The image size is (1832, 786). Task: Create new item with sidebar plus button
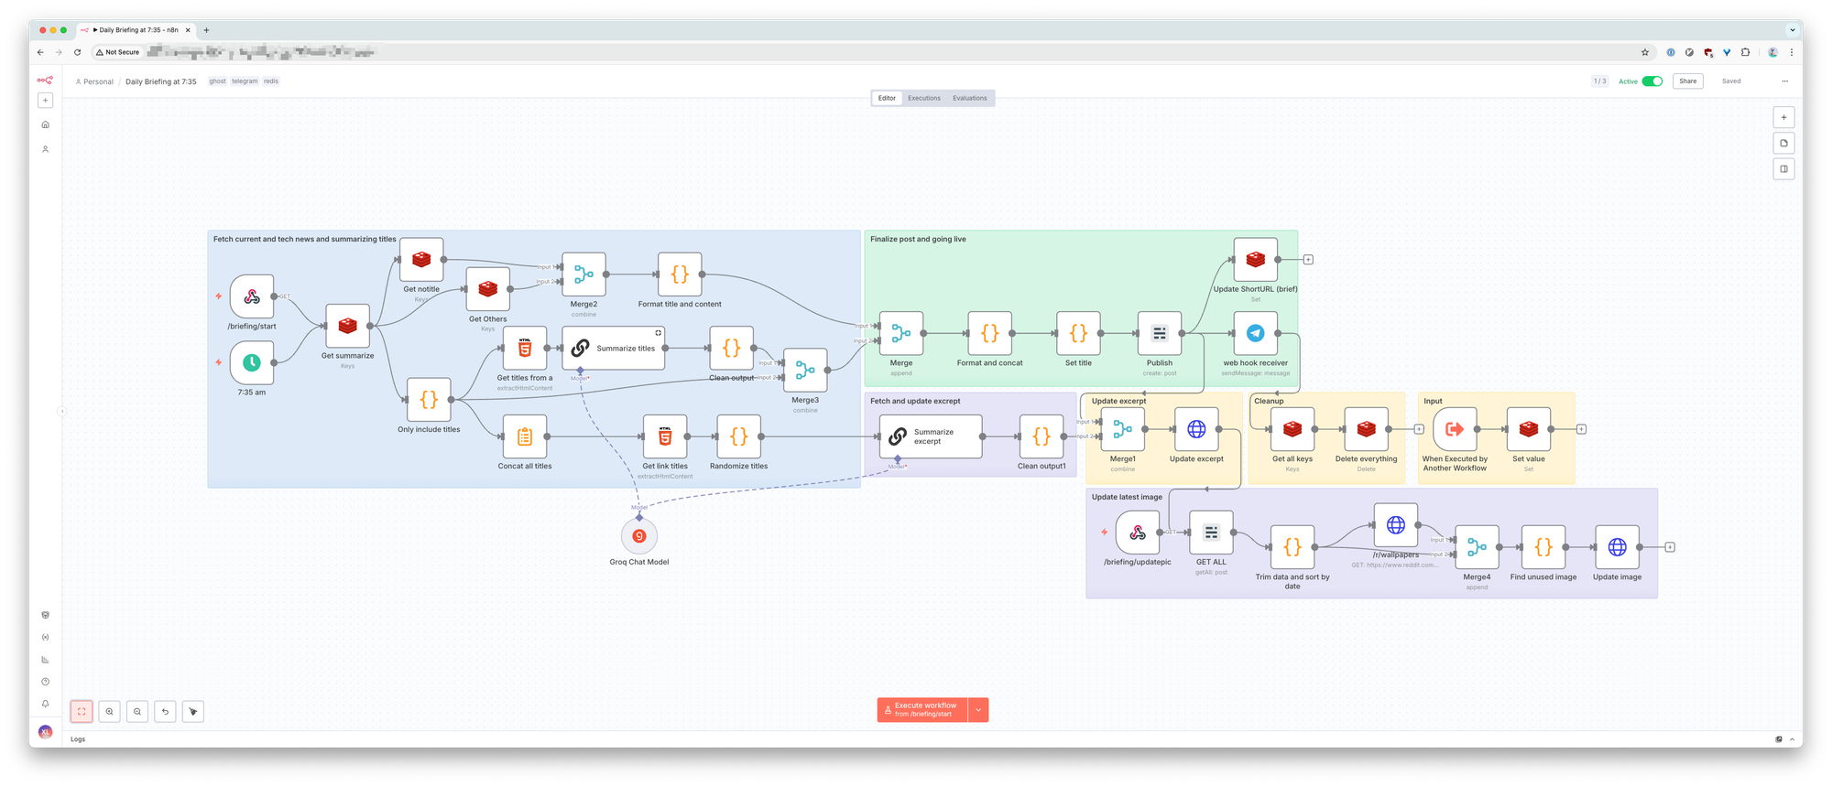pyautogui.click(x=45, y=101)
